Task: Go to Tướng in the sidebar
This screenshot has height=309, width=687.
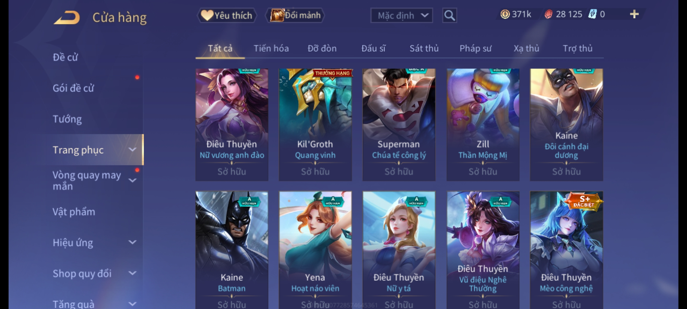Action: coord(67,119)
